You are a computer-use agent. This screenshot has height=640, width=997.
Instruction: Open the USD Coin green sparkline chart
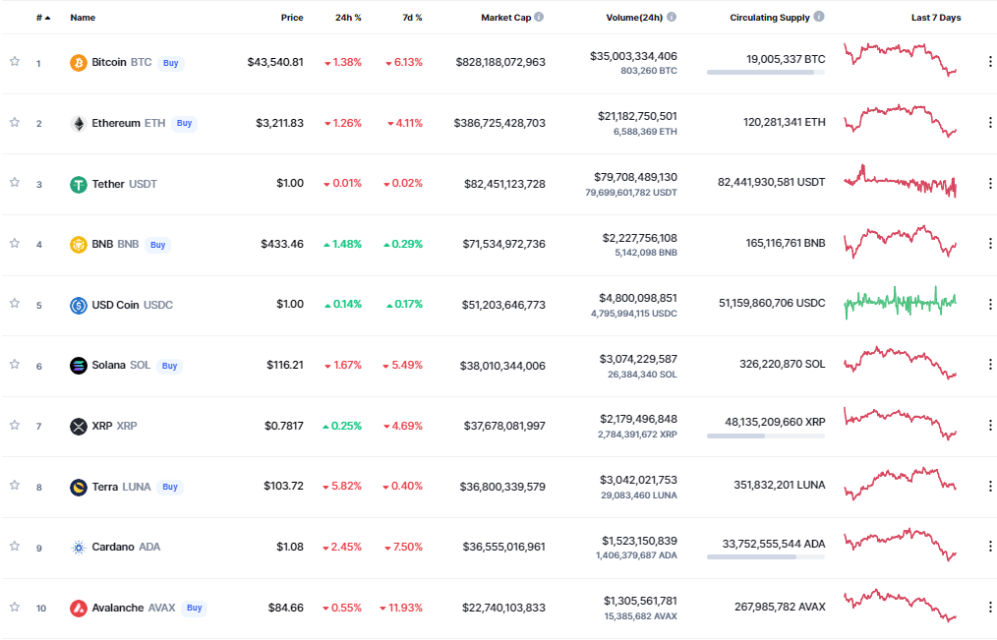click(900, 302)
